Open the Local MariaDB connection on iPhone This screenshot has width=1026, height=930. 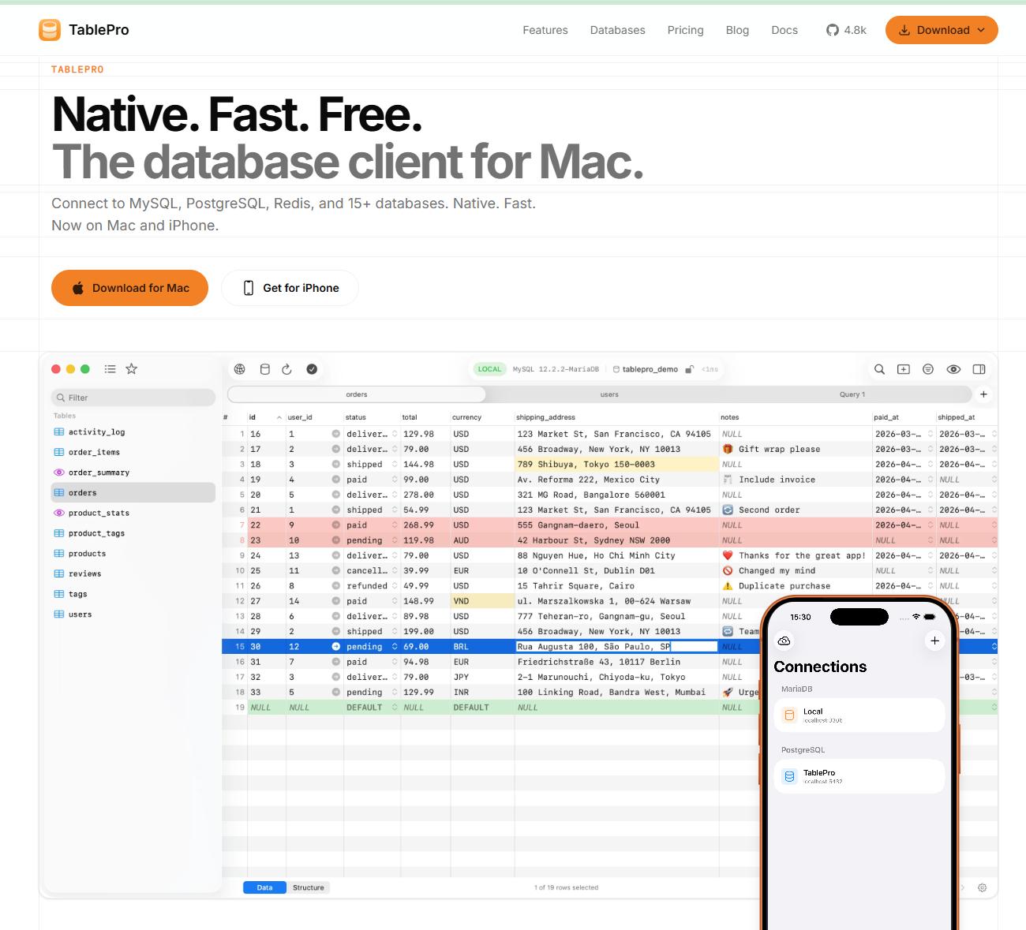click(859, 715)
